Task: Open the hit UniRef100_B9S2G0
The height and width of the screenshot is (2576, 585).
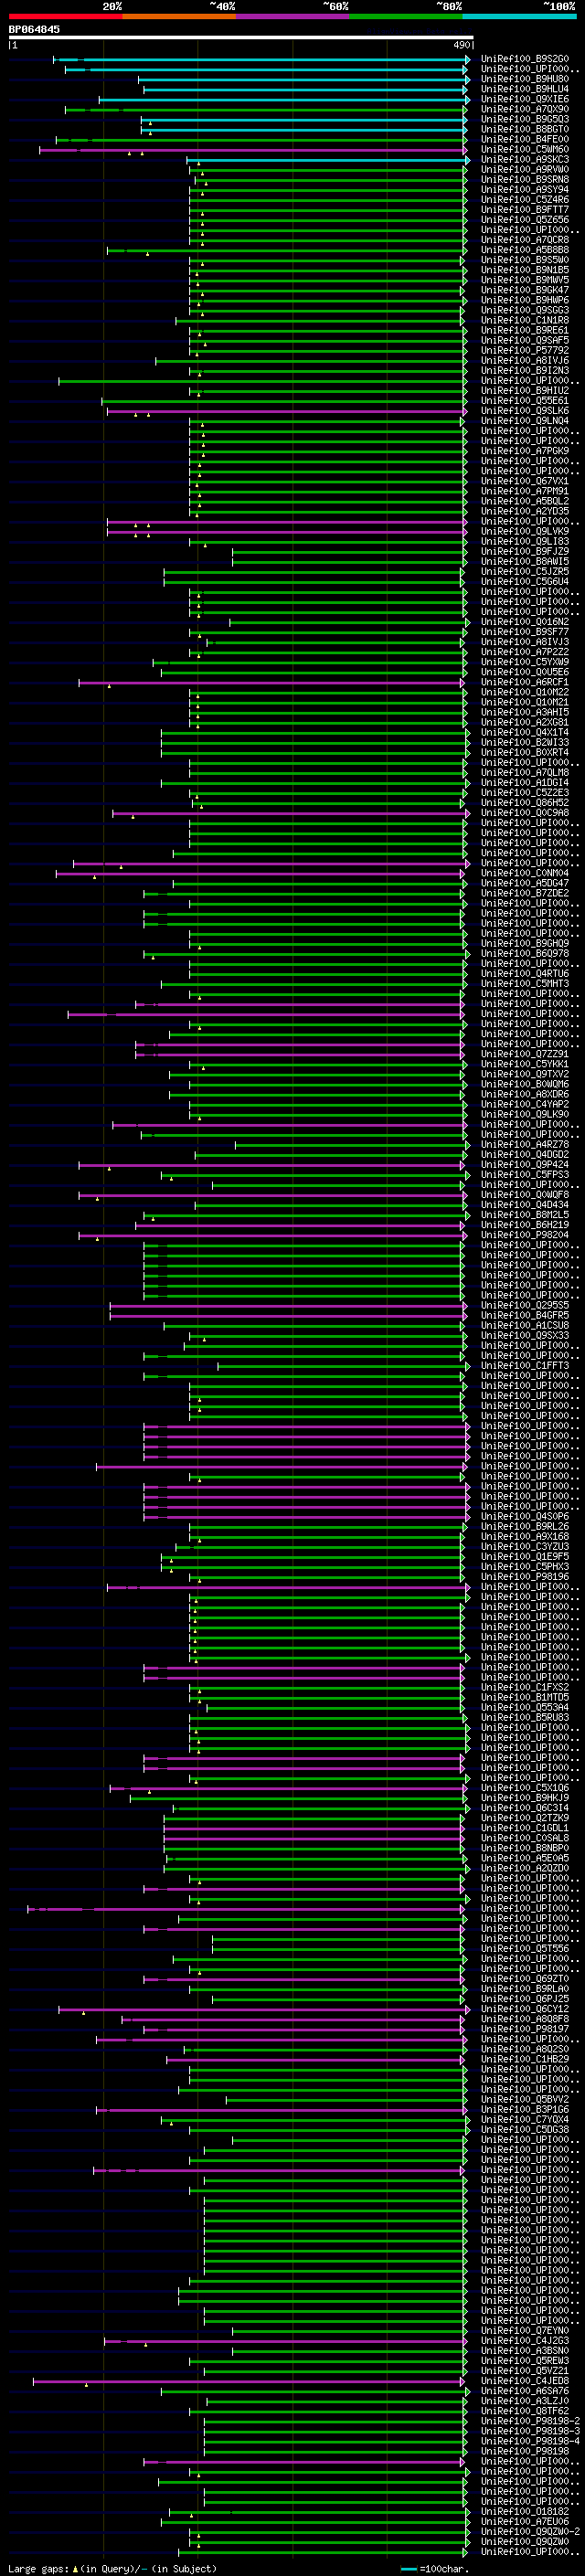Action: [525, 59]
